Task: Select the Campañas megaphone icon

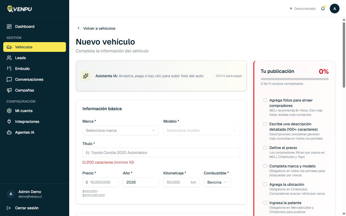Action: coord(9,90)
